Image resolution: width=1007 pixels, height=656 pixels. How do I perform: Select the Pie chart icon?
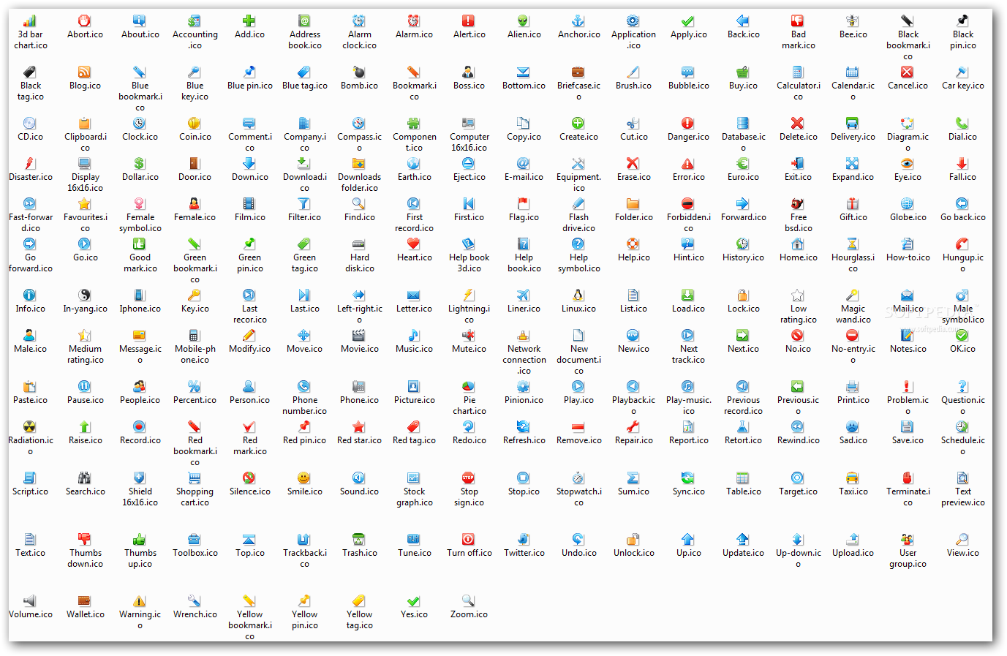(468, 388)
